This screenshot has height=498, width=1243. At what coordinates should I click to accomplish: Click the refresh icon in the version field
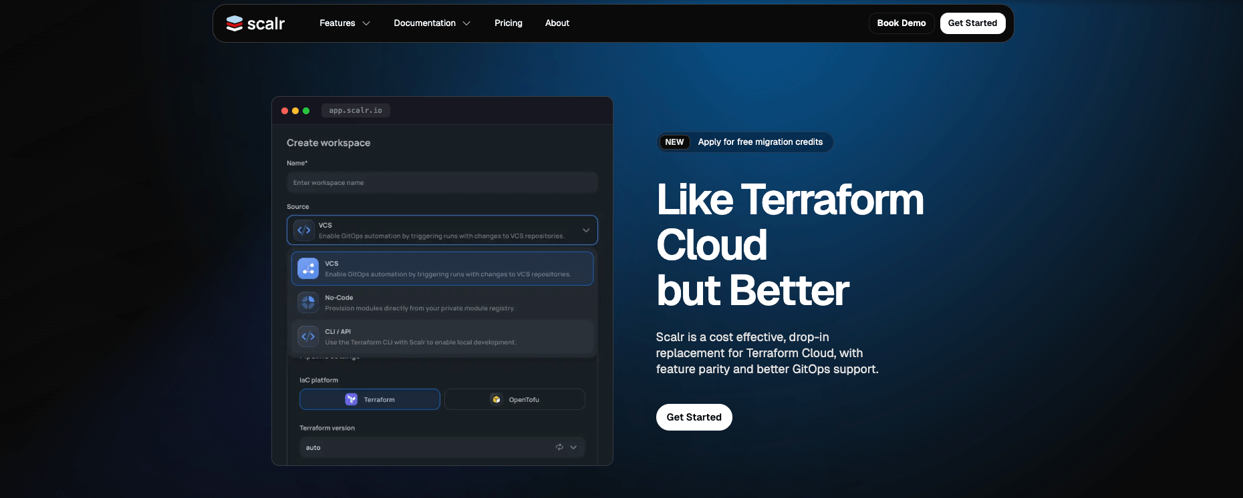pyautogui.click(x=559, y=447)
